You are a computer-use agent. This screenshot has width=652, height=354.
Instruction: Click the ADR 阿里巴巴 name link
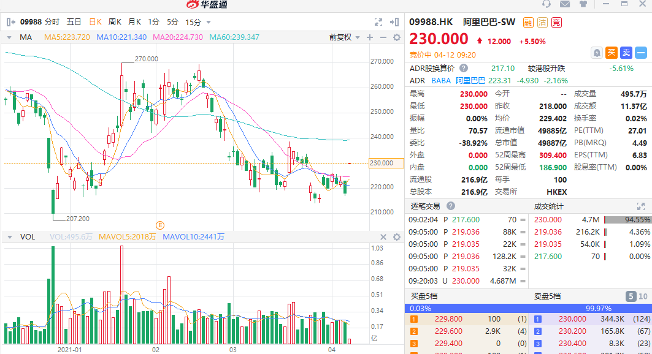[470, 80]
